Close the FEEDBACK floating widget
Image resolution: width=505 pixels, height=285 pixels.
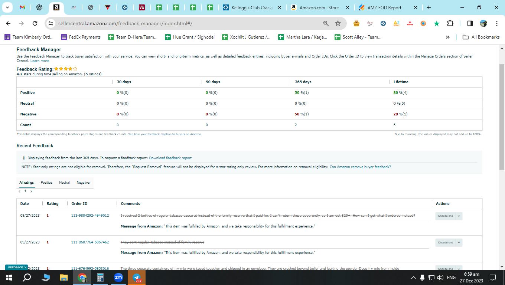(25, 267)
